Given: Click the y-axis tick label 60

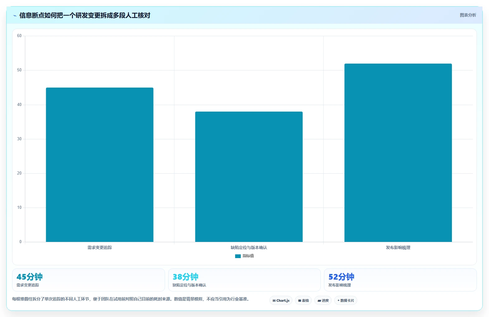Looking at the screenshot, I should pos(19,36).
